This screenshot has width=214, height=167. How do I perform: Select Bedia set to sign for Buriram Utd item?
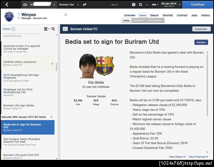[28, 127]
